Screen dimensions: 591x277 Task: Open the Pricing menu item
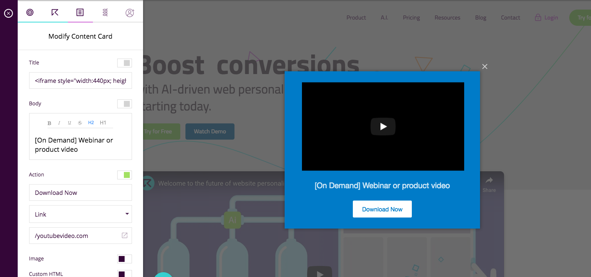pyautogui.click(x=411, y=18)
